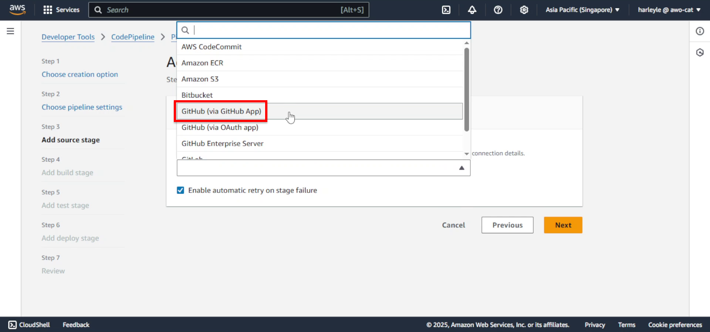Screen dimensions: 710x332
Task: Toggle Enable automatic retry on stage failure
Action: tap(180, 190)
